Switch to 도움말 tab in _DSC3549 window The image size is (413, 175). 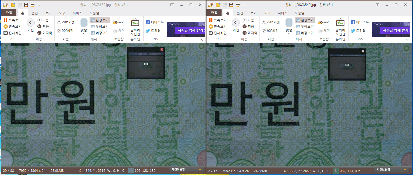pos(299,13)
